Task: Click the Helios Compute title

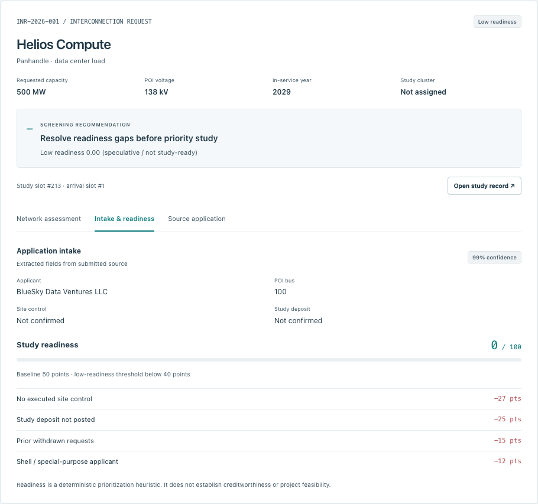Action: pyautogui.click(x=64, y=44)
